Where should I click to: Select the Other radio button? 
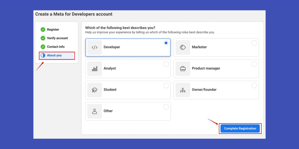click(x=166, y=107)
